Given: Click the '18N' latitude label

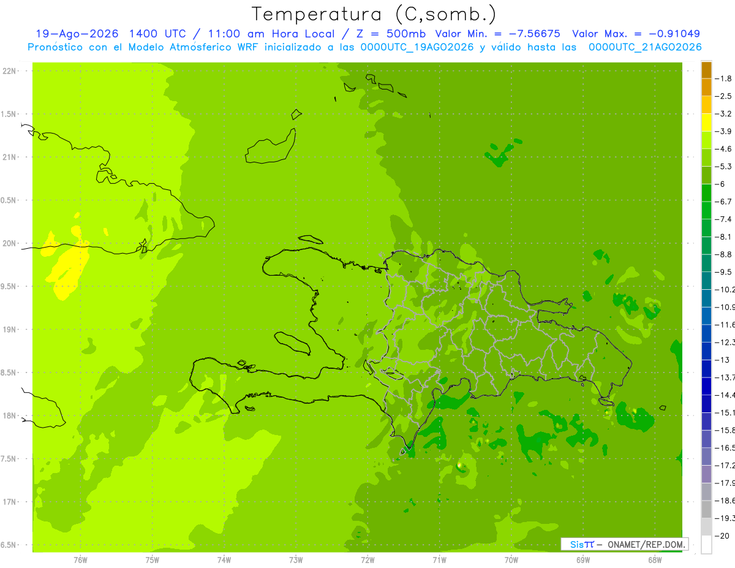Looking at the screenshot, I should pos(10,416).
